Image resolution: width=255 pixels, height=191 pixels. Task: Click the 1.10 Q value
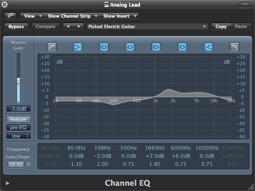coord(76,164)
